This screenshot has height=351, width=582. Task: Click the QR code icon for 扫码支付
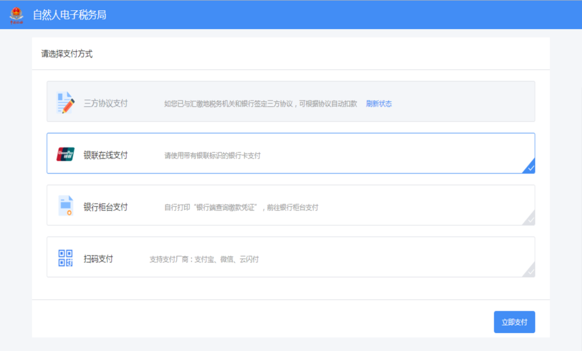point(65,258)
